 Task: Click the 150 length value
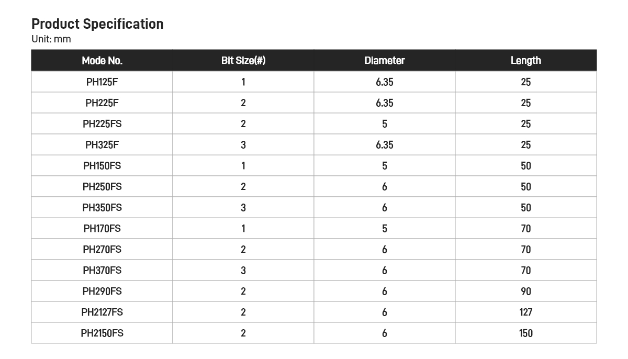526,333
